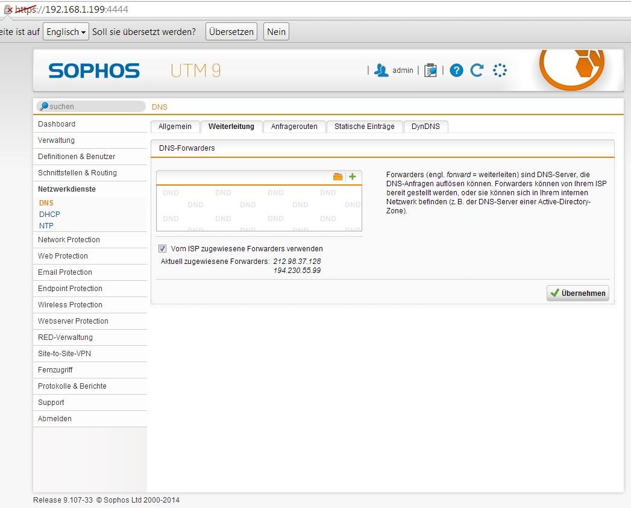Screen dimensions: 631x508
Task: Expand the Network Protection section
Action: click(90, 239)
